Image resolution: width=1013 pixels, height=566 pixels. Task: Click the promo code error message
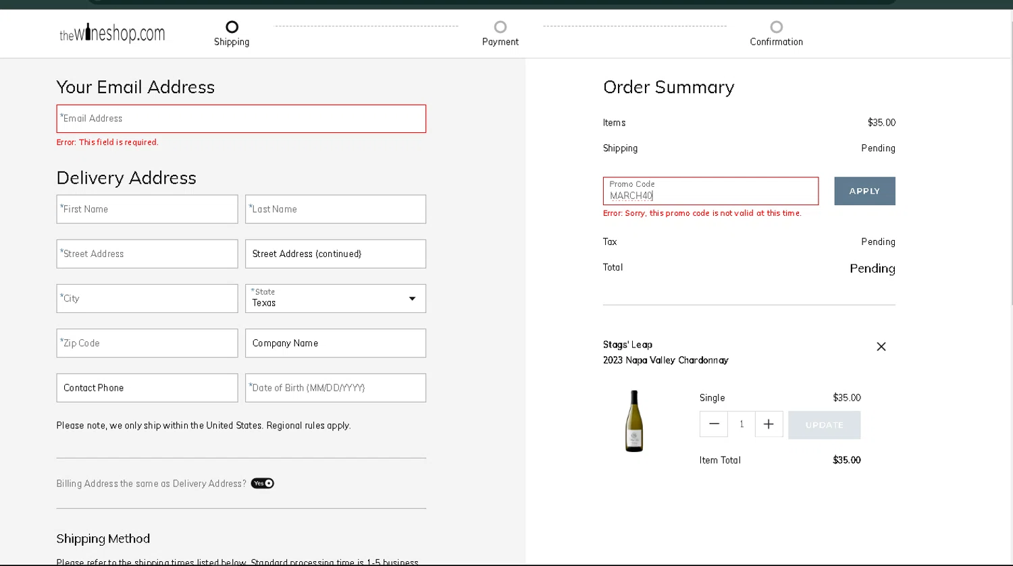[x=702, y=213]
